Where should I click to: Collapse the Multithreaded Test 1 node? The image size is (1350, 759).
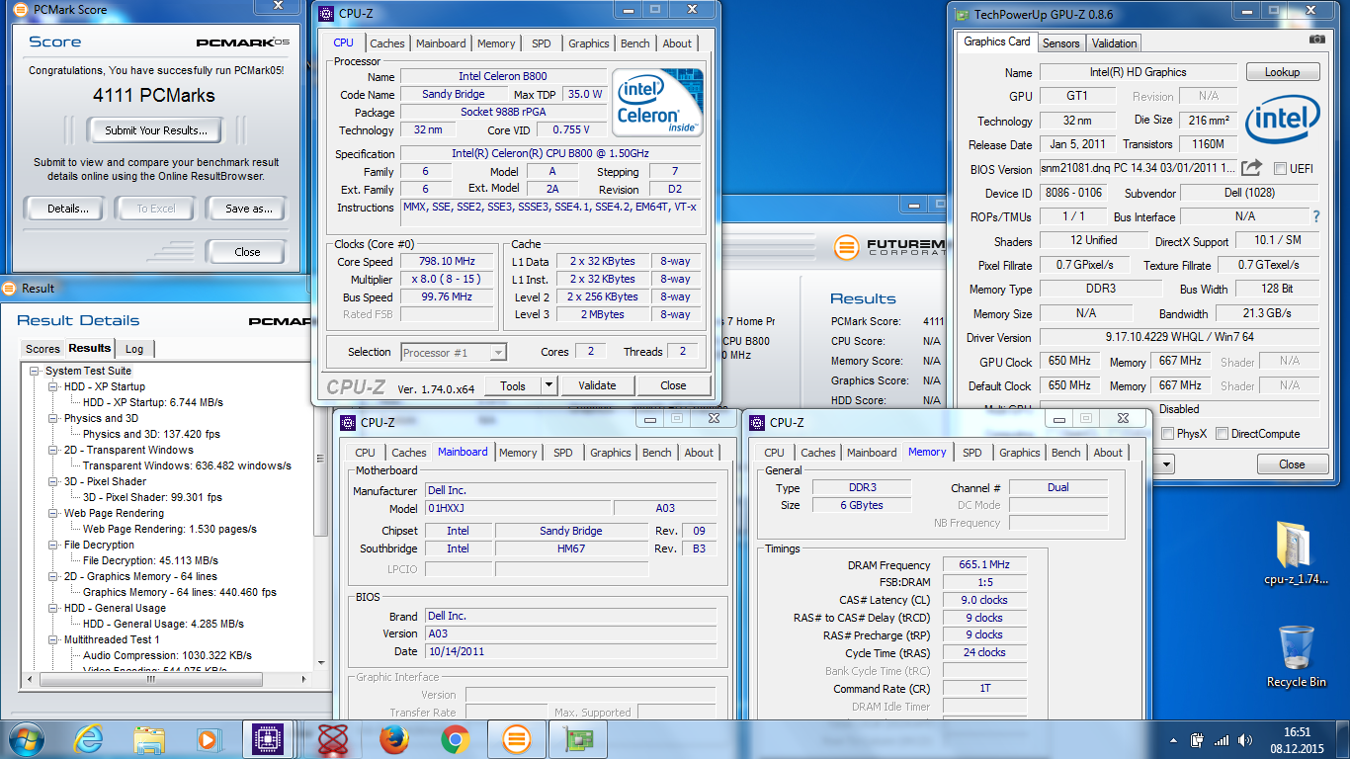(x=53, y=639)
